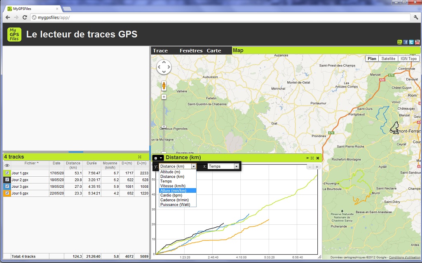Viewport: 422px width, 263px height.
Task: Open the Twitter icon in the header
Action: pos(411,42)
